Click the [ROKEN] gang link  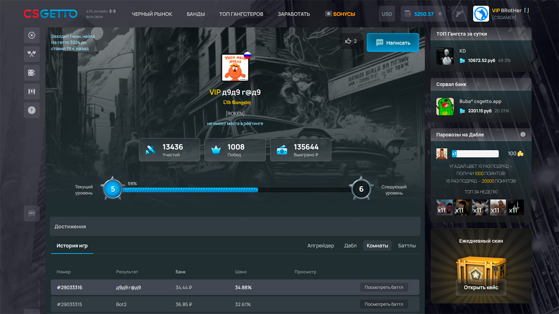(235, 113)
